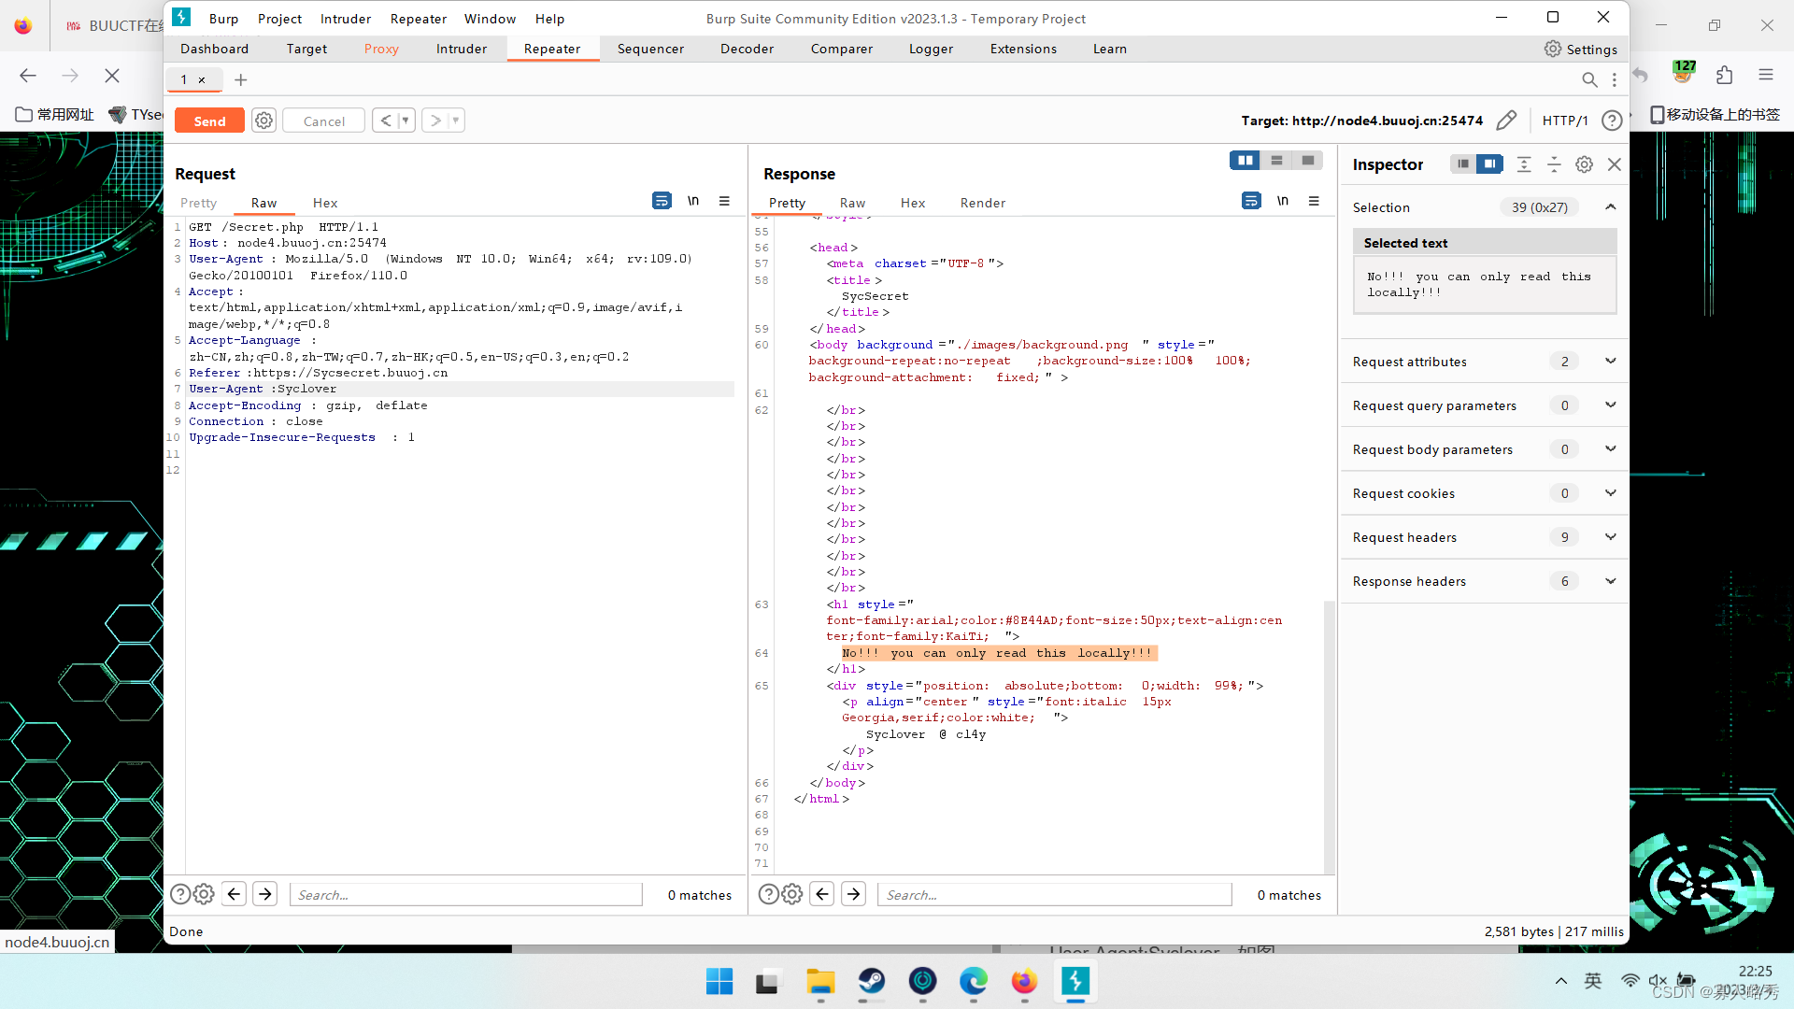The image size is (1794, 1009).
Task: Toggle word wrap icon in Request panel
Action: tap(662, 201)
